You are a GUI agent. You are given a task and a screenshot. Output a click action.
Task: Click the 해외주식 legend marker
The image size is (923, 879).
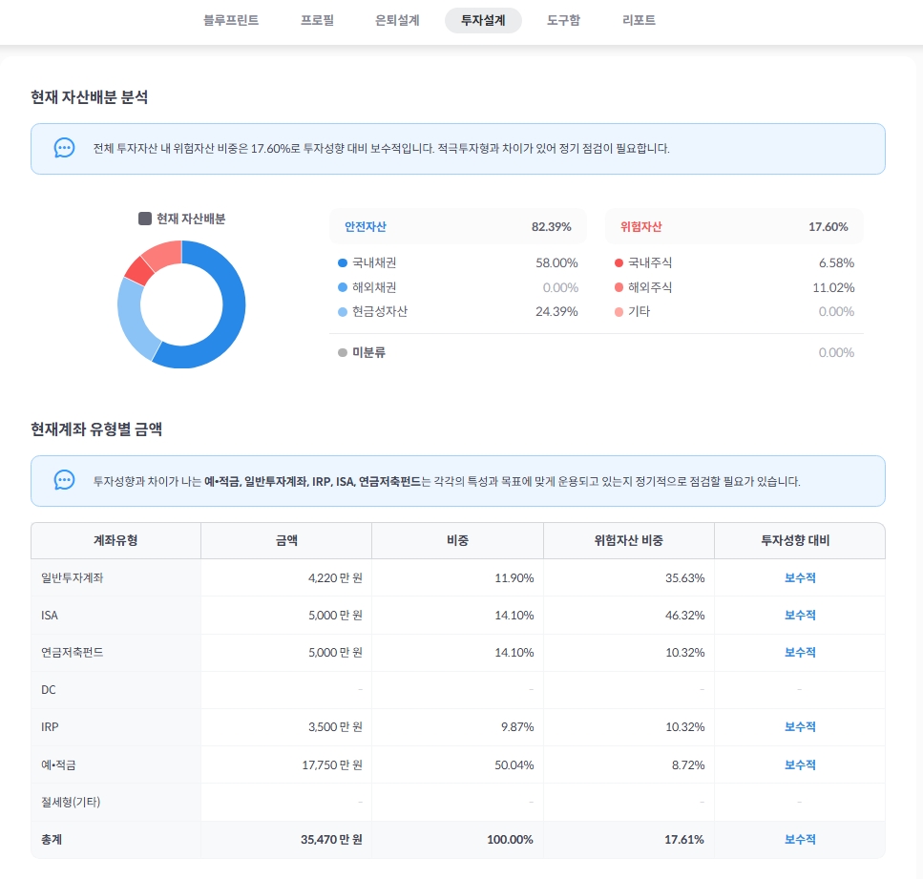point(619,287)
